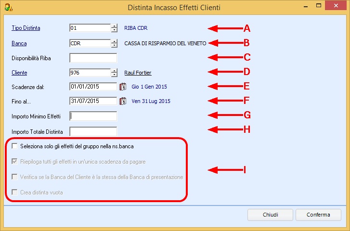Image resolution: width=350 pixels, height=231 pixels.
Task: Click down arrow on Banca spinner
Action: coord(114,46)
